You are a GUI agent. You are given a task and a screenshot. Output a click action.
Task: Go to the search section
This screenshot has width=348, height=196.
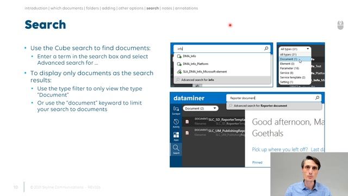(x=152, y=8)
